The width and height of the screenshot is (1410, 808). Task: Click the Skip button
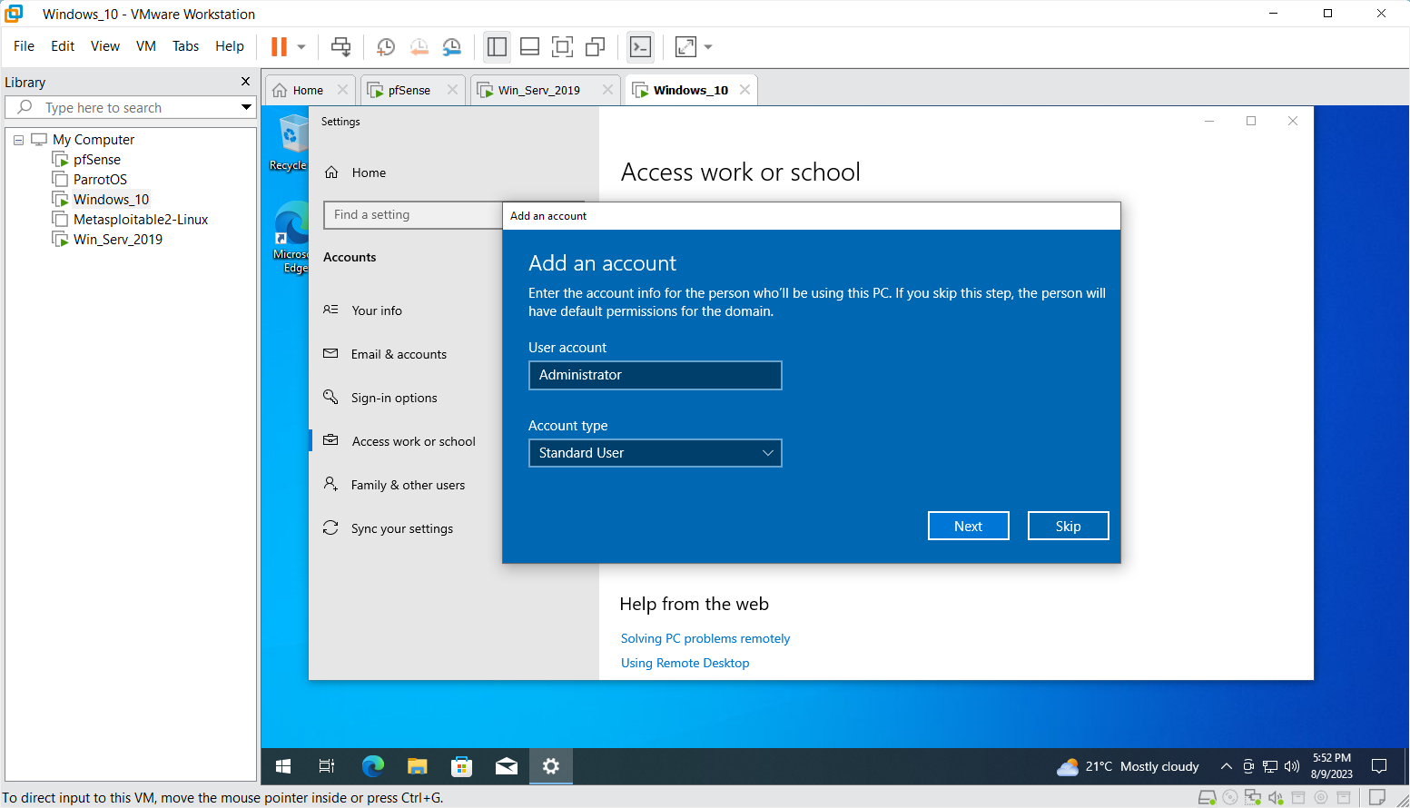point(1068,526)
